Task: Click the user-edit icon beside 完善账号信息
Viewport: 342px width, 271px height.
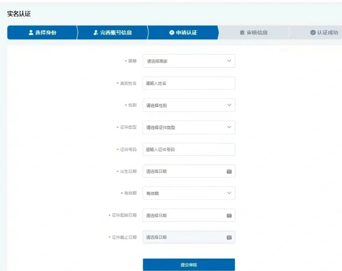Action: pos(95,33)
